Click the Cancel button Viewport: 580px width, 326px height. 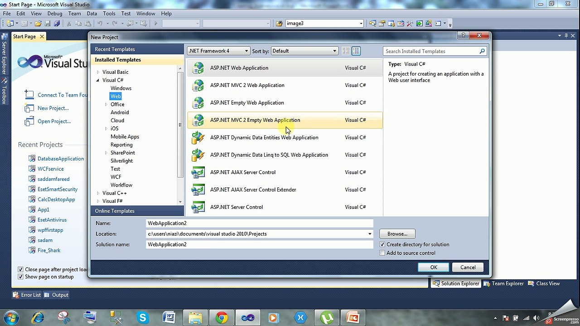pos(468,268)
